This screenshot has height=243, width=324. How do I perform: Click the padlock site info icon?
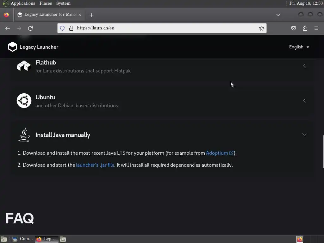(x=71, y=28)
